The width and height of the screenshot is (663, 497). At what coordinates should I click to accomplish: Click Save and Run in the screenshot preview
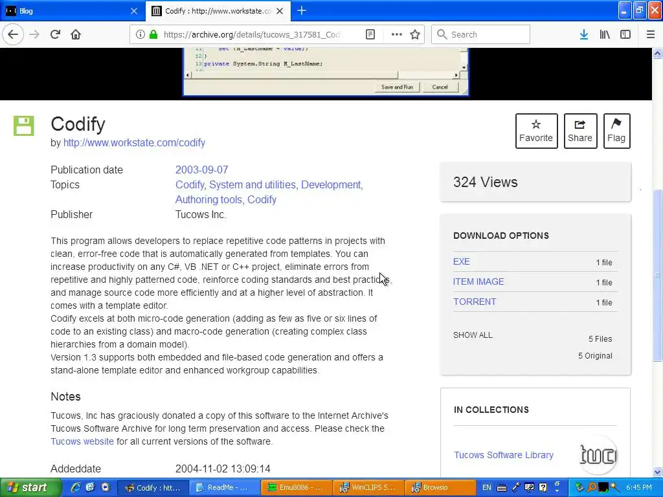pyautogui.click(x=397, y=87)
